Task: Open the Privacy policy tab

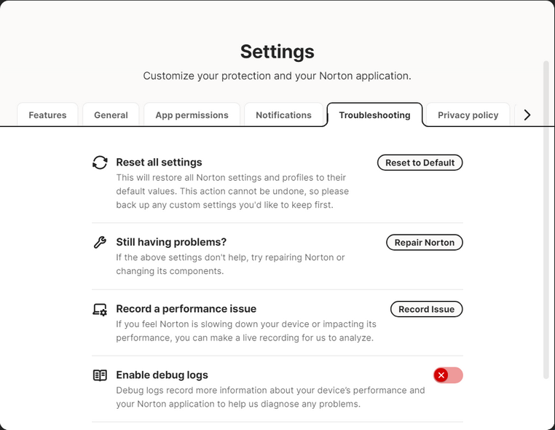Action: point(468,115)
